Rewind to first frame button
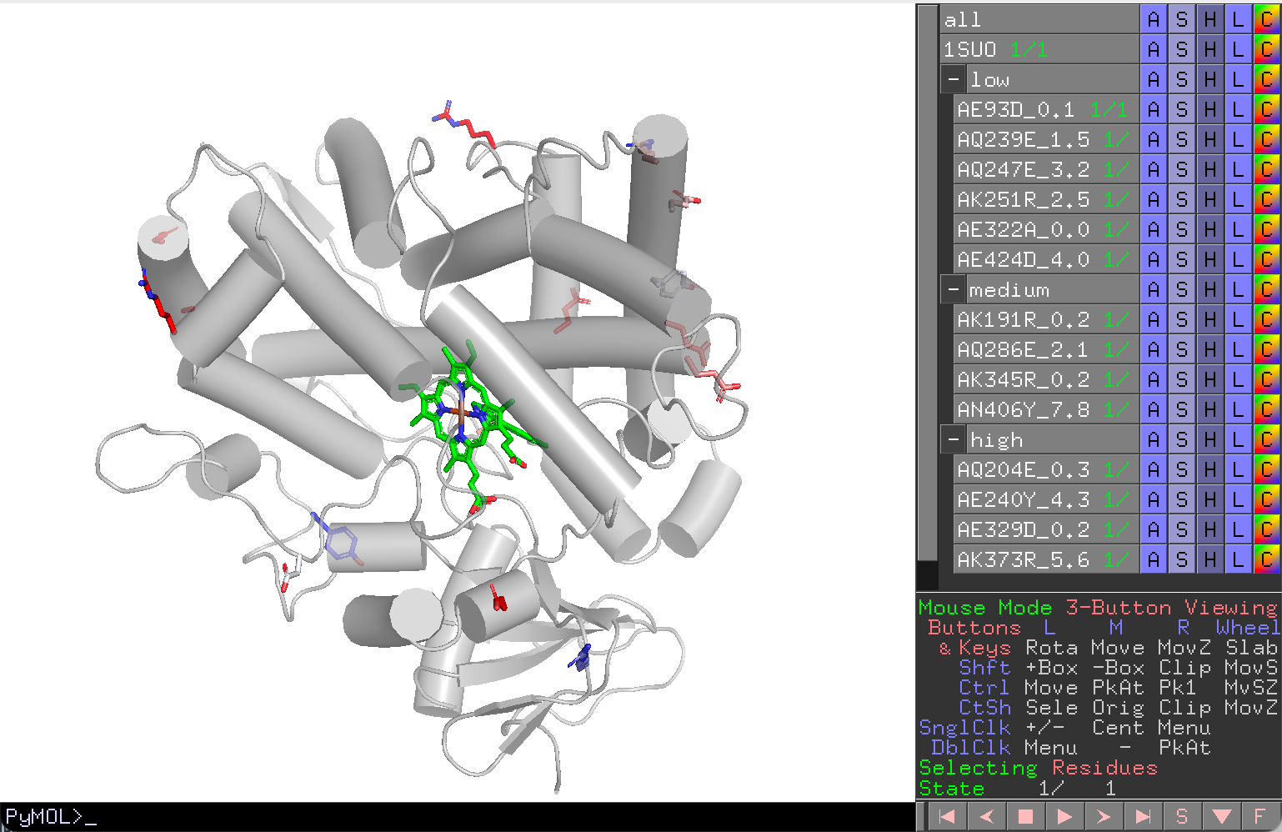Screen dimensions: 1282x832 [x=946, y=817]
